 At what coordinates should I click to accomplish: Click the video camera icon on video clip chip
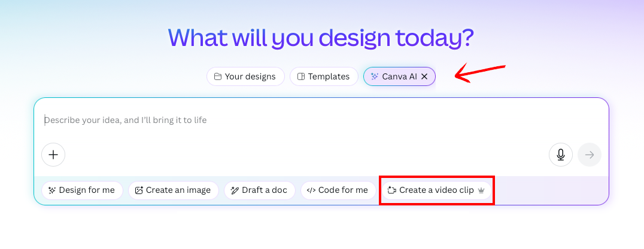click(x=392, y=190)
